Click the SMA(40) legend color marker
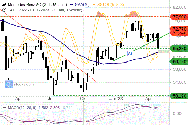Viewport: 188px width, 125px height. (72, 5)
